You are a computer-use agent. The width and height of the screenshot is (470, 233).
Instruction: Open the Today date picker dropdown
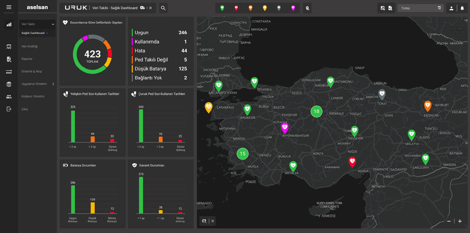coord(420,8)
